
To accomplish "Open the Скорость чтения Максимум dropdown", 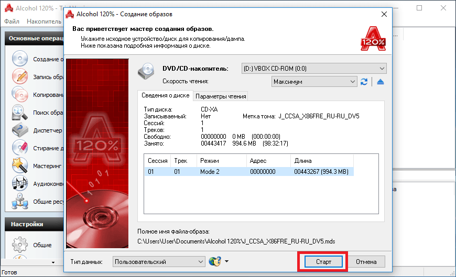I will pos(314,82).
